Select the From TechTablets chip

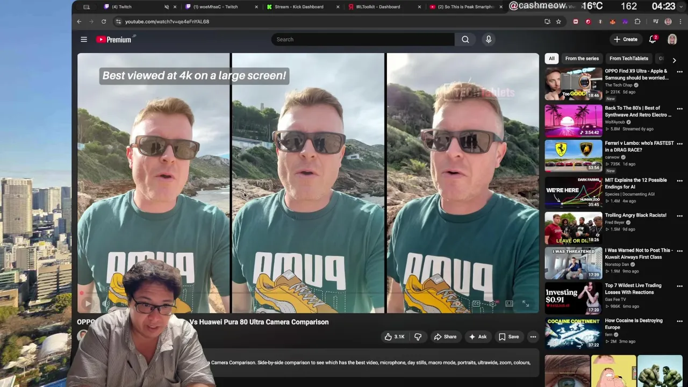(629, 59)
